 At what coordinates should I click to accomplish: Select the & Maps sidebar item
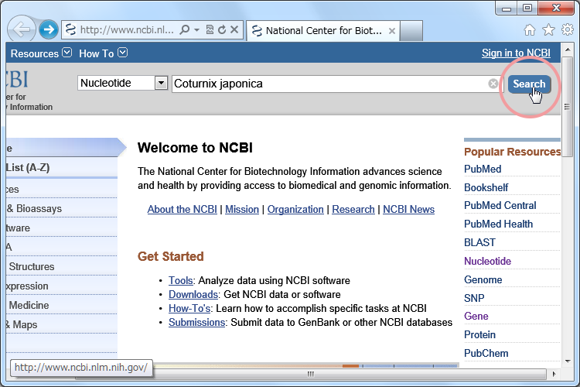[62, 324]
